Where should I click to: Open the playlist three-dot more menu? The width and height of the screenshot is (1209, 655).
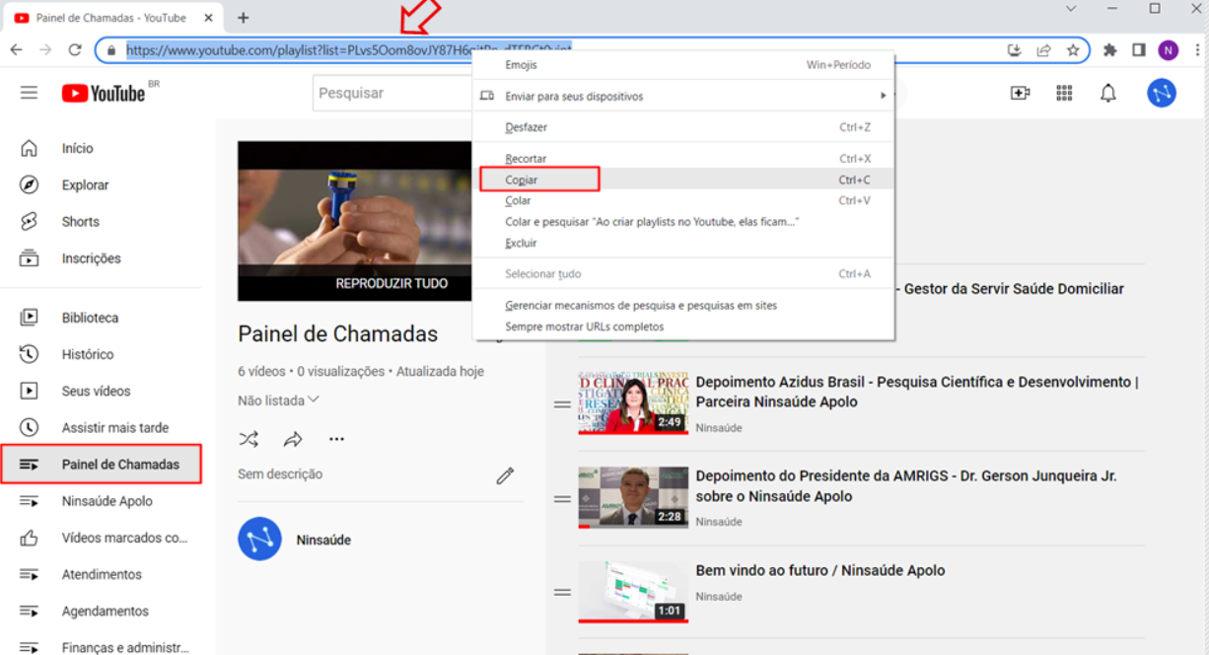(x=337, y=439)
